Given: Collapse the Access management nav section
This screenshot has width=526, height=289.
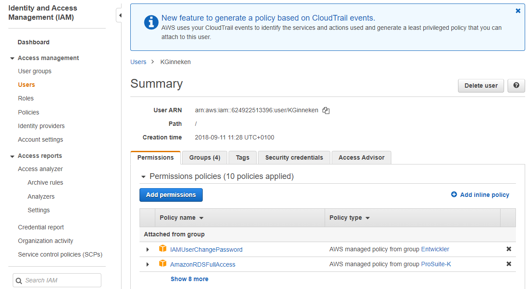Looking at the screenshot, I should pos(12,58).
